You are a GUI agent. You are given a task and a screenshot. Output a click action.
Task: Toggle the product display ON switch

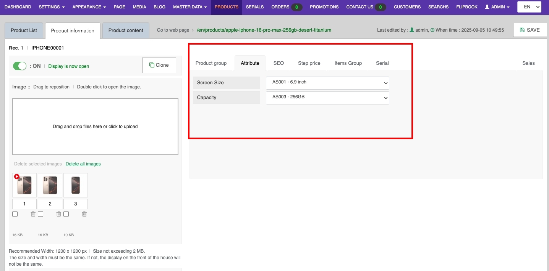pyautogui.click(x=19, y=66)
